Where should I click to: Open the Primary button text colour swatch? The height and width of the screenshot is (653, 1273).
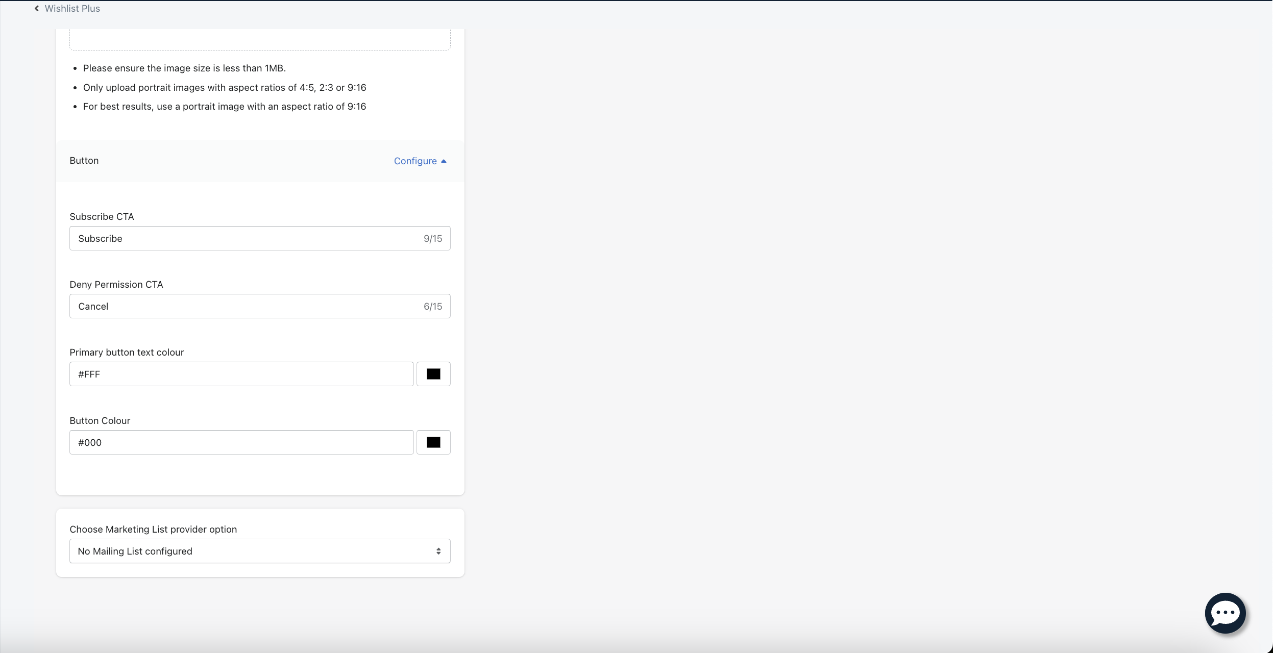(433, 374)
